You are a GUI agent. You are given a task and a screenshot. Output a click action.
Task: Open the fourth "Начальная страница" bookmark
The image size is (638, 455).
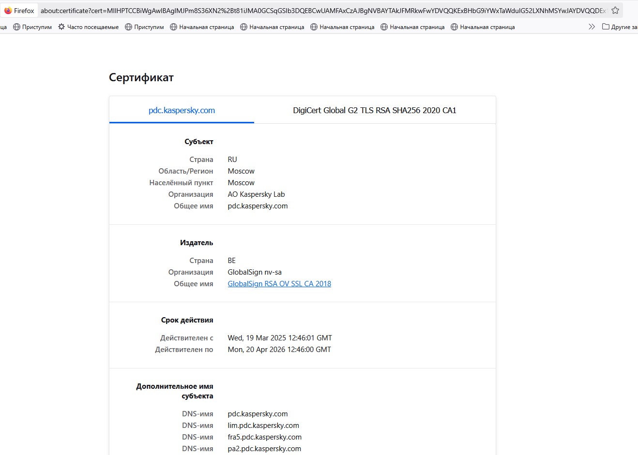pyautogui.click(x=412, y=27)
